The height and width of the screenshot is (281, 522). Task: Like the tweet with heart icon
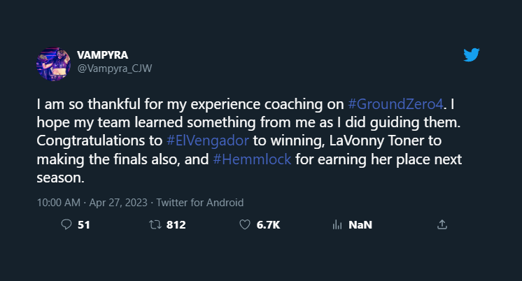click(245, 225)
